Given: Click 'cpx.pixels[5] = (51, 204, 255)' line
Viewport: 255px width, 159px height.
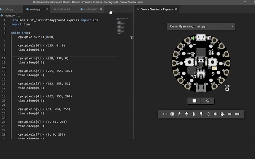Looking at the screenshot, I should [x=44, y=109].
